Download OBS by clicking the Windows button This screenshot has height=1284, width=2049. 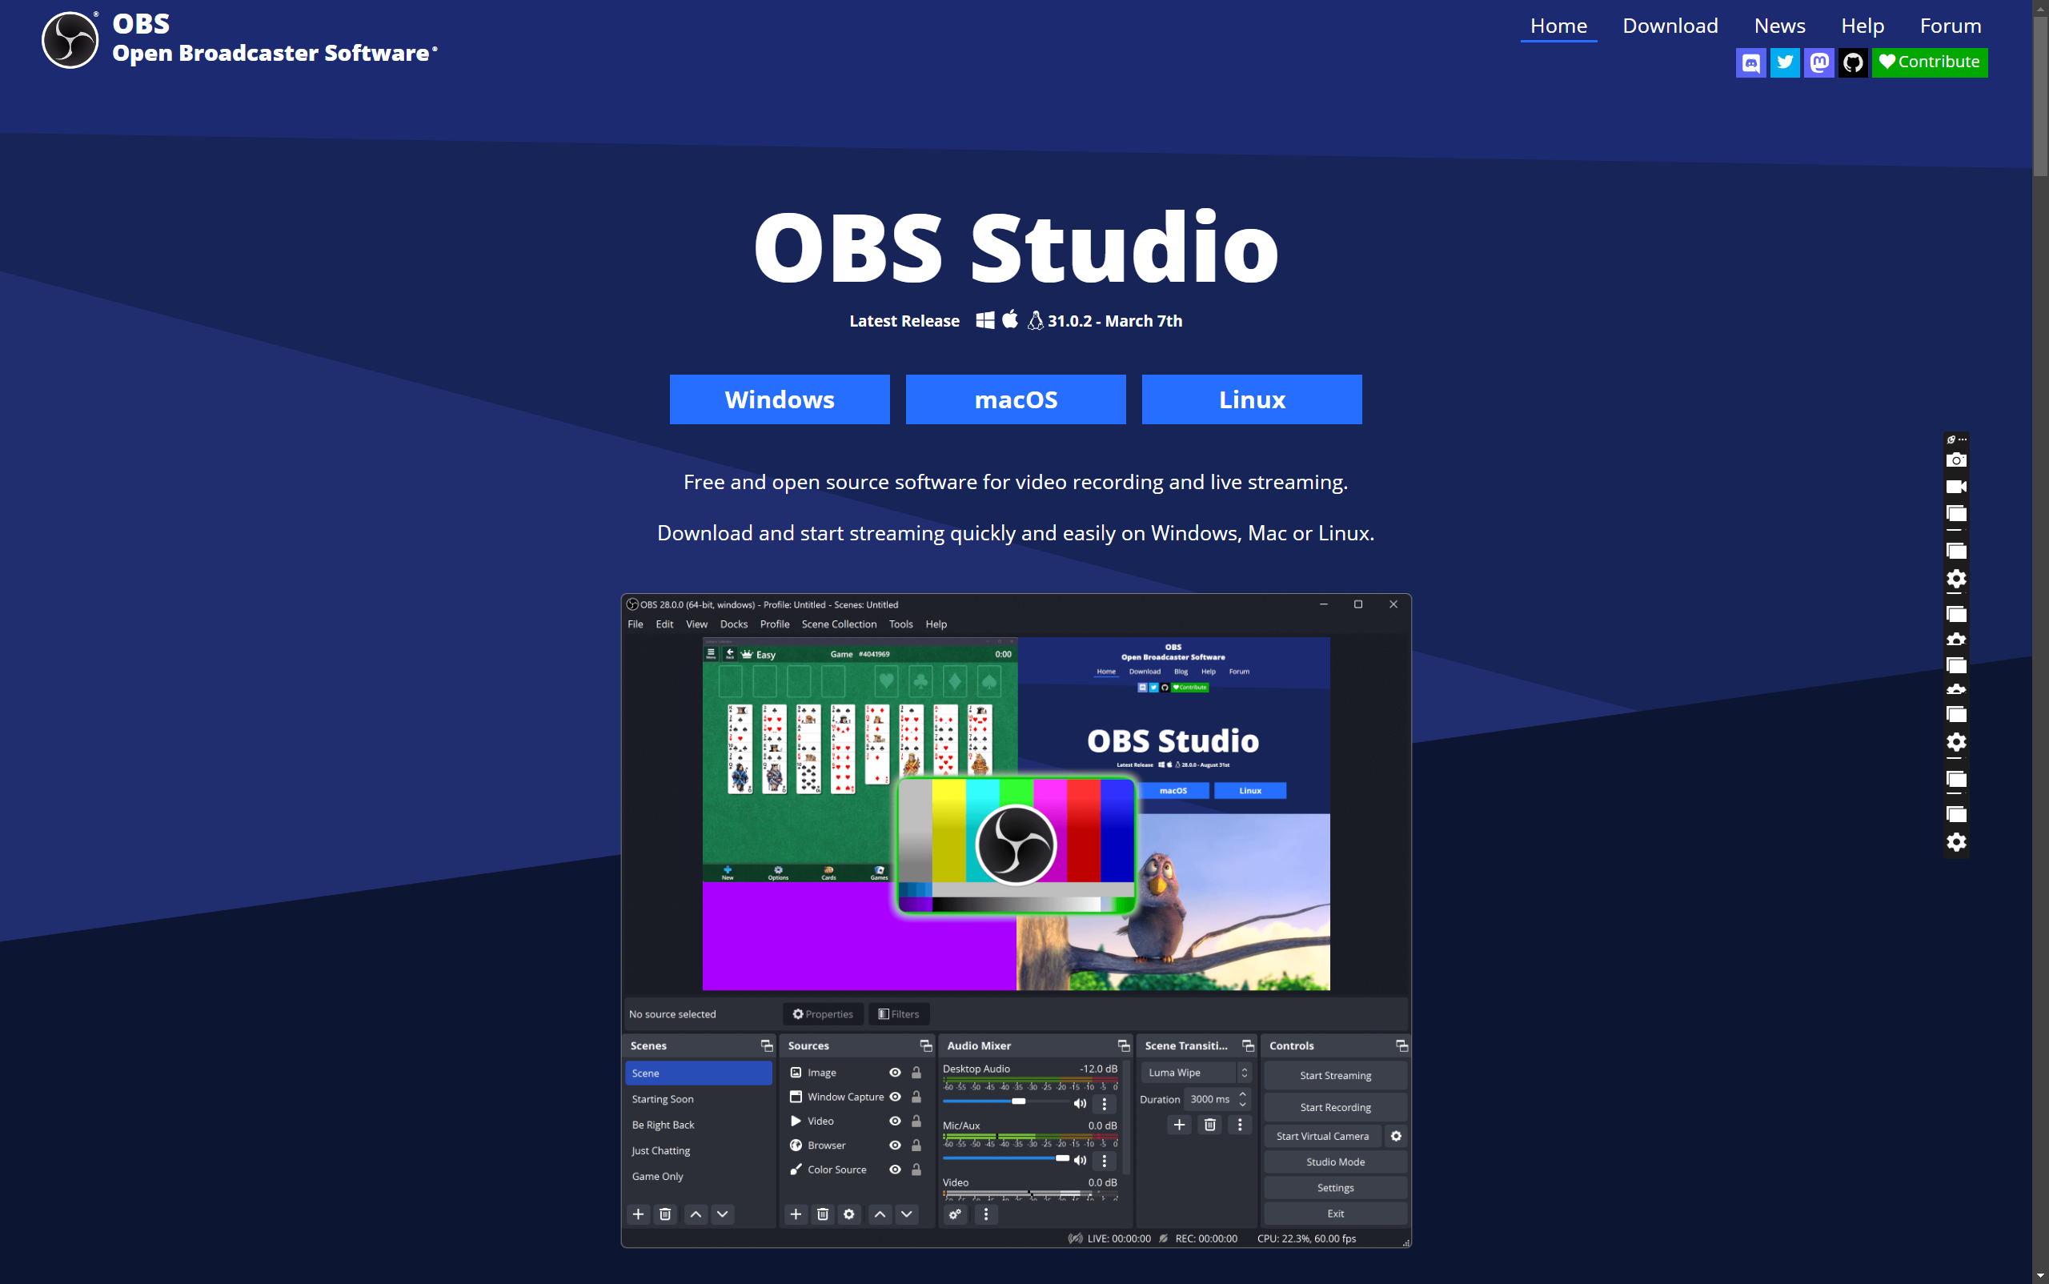click(779, 399)
